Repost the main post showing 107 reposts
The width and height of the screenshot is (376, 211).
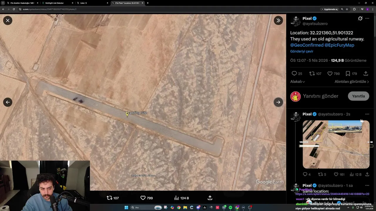[312, 74]
